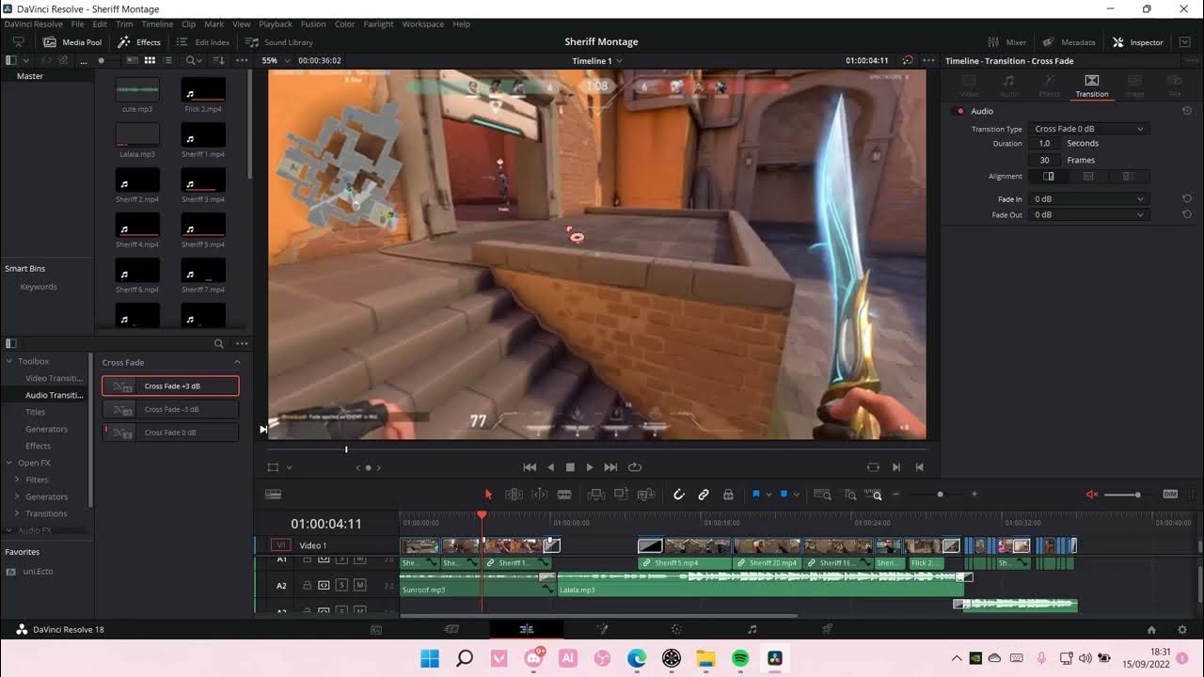This screenshot has height=677, width=1204.
Task: Toggle the DIM audio button
Action: pyautogui.click(x=1170, y=495)
